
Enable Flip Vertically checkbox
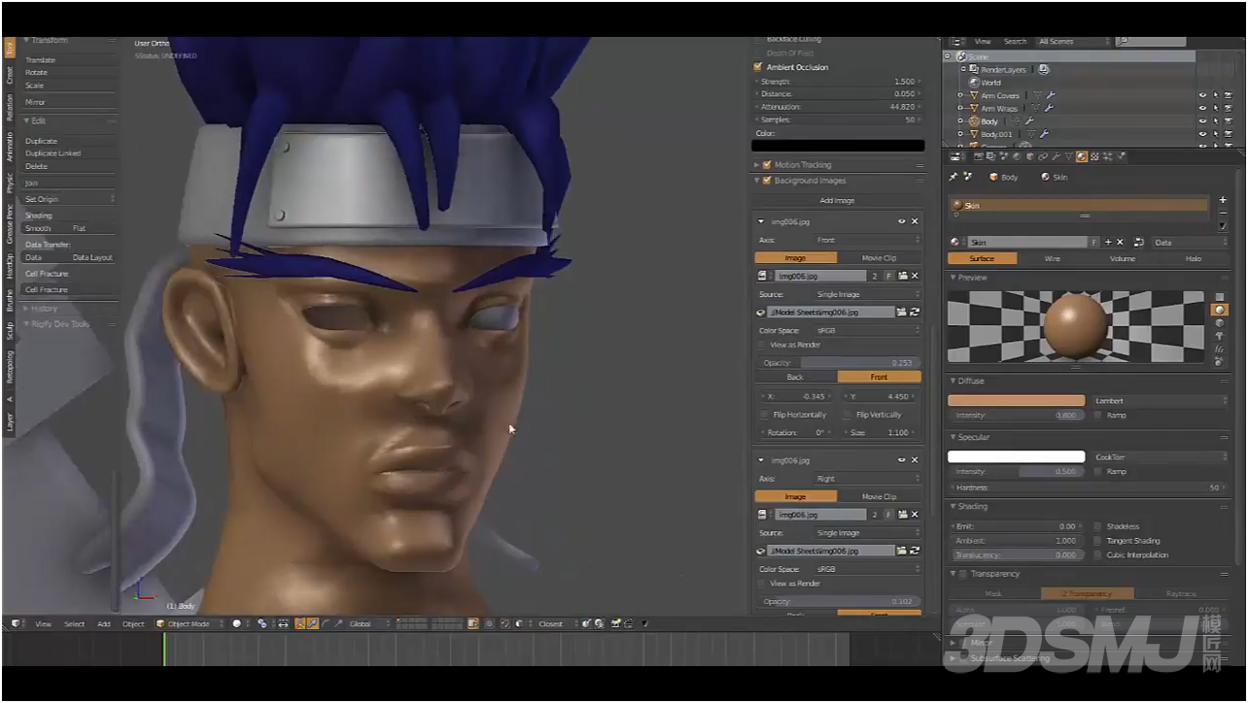tap(848, 415)
